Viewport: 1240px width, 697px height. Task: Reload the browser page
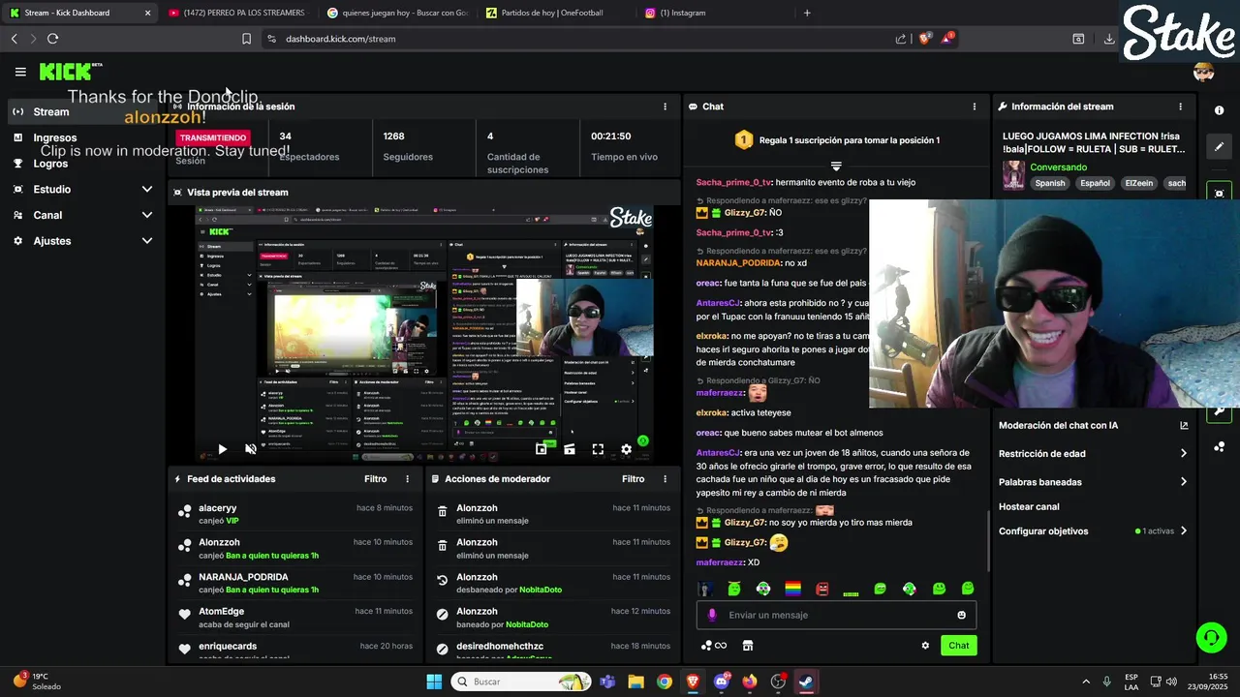pyautogui.click(x=52, y=39)
